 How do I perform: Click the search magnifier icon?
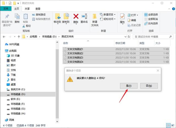coord(170,37)
